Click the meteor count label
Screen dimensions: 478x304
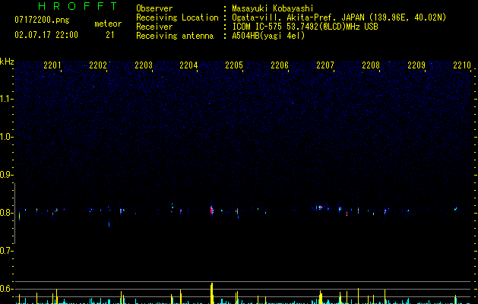pyautogui.click(x=108, y=24)
